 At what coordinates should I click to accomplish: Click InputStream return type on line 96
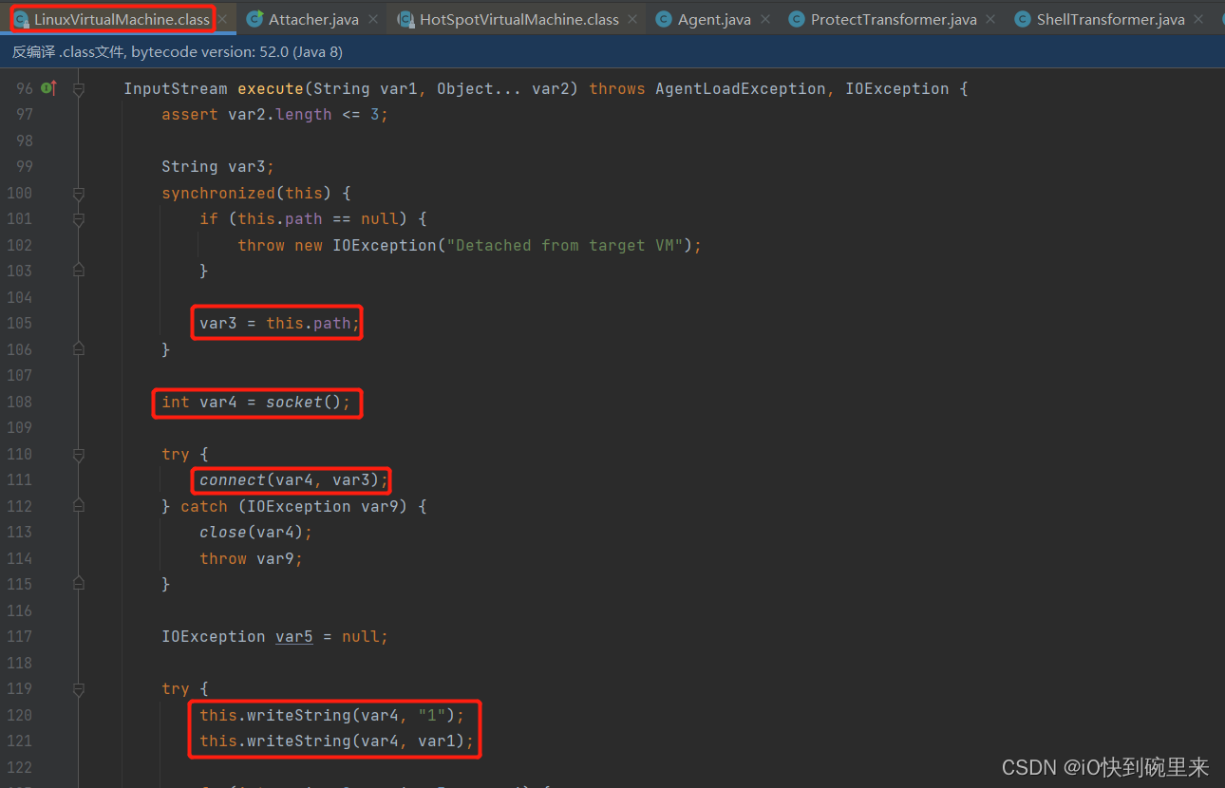pyautogui.click(x=176, y=88)
